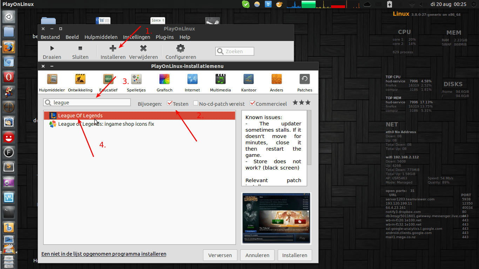The width and height of the screenshot is (479, 269).
Task: Select the Anders category icon
Action: pos(277,79)
